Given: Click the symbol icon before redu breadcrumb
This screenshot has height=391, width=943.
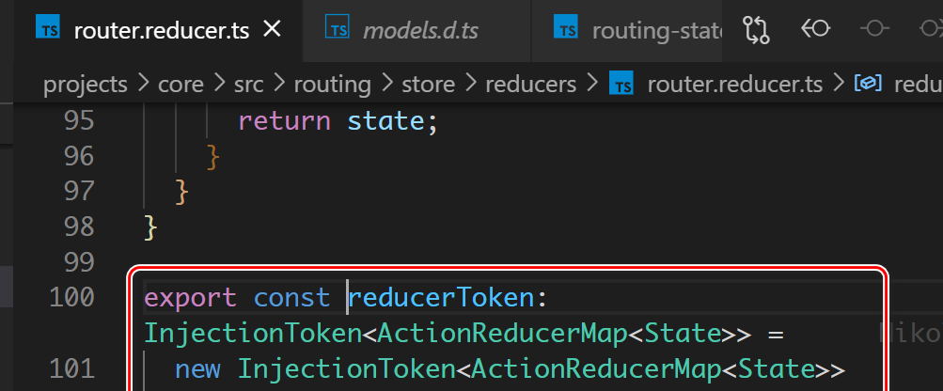Looking at the screenshot, I should [868, 84].
